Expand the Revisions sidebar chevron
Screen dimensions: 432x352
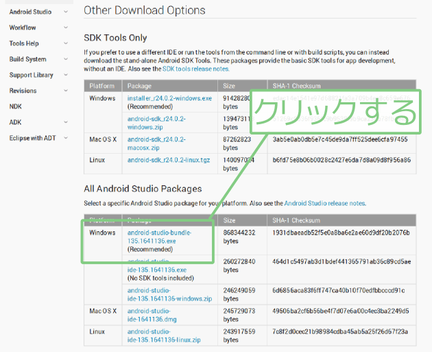pos(66,91)
